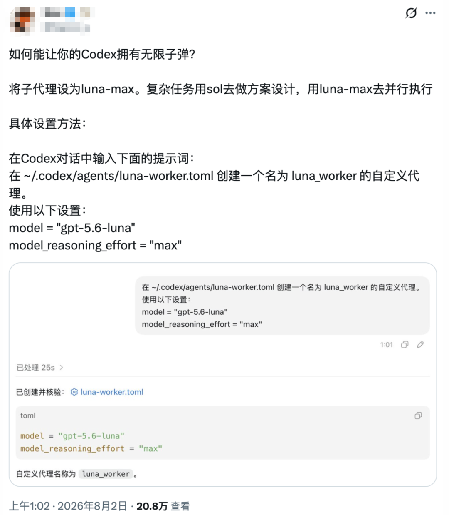Click the luna_worker inline code label
The width and height of the screenshot is (449, 515).
[x=106, y=474]
